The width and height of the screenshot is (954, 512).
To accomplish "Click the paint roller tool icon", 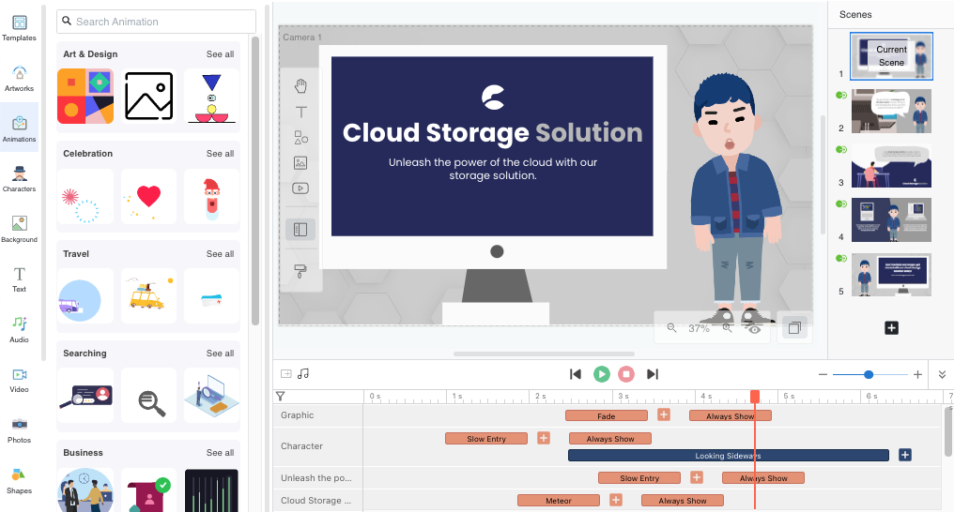I will 300,270.
